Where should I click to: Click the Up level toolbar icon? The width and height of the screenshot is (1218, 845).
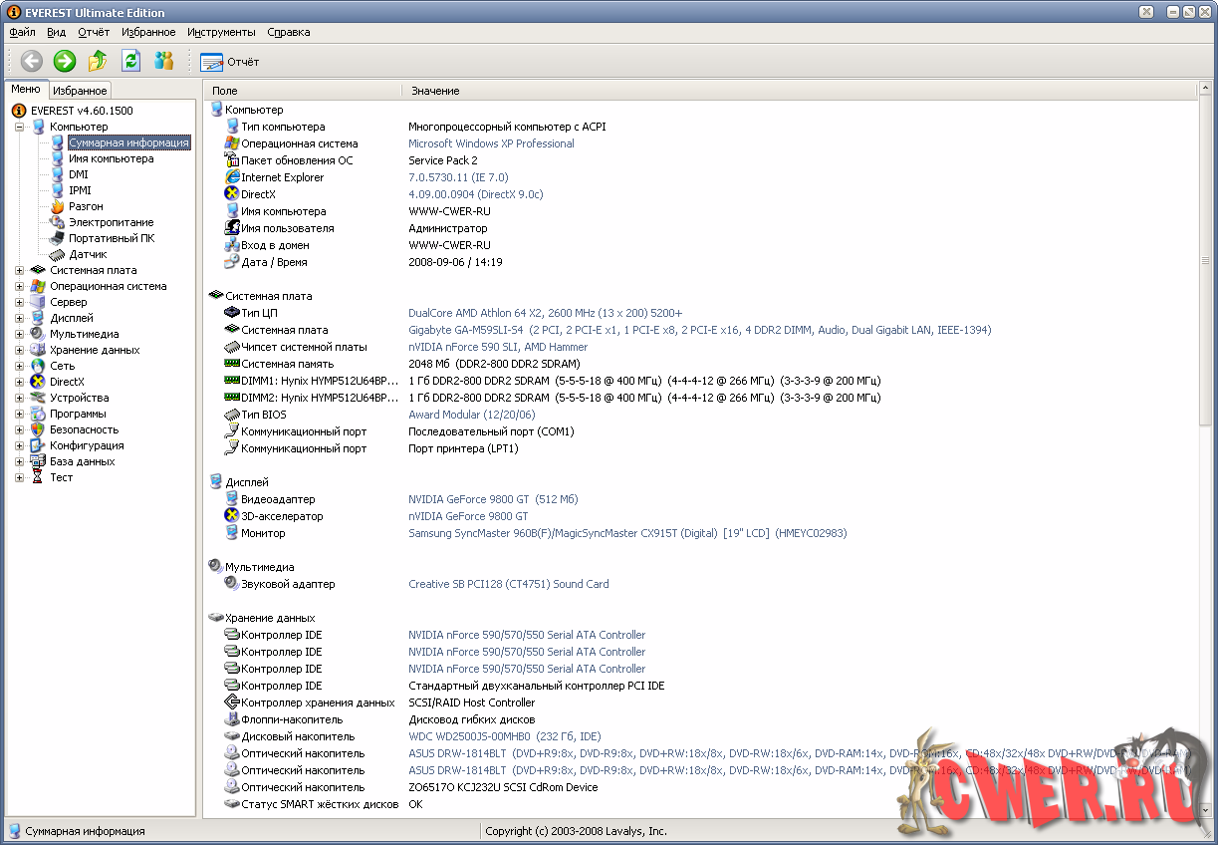tap(98, 61)
